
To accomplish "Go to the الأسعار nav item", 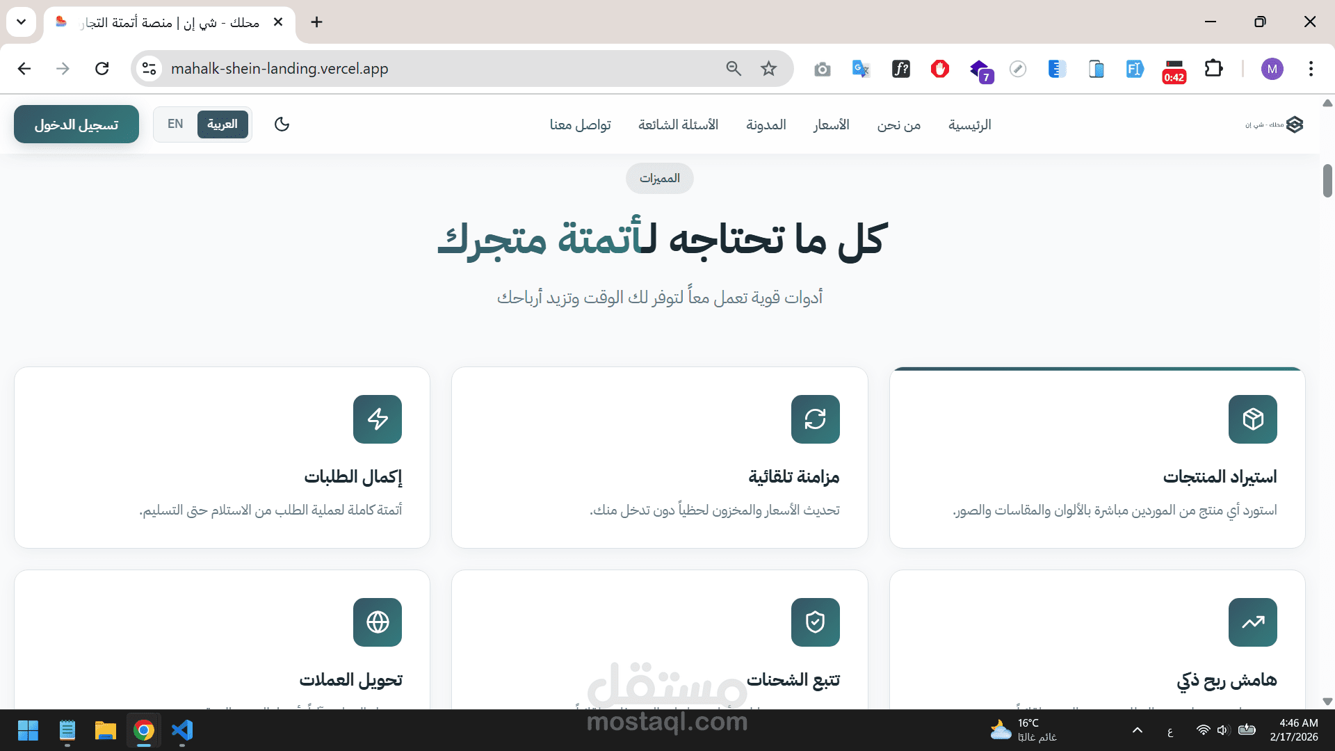I will (831, 125).
